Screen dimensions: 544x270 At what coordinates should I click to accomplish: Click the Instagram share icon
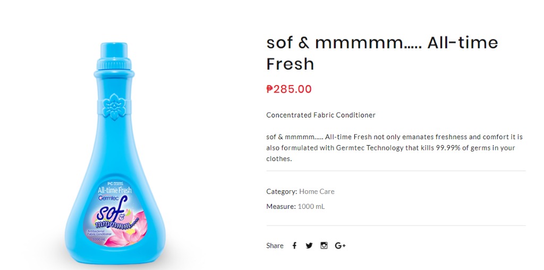point(324,246)
